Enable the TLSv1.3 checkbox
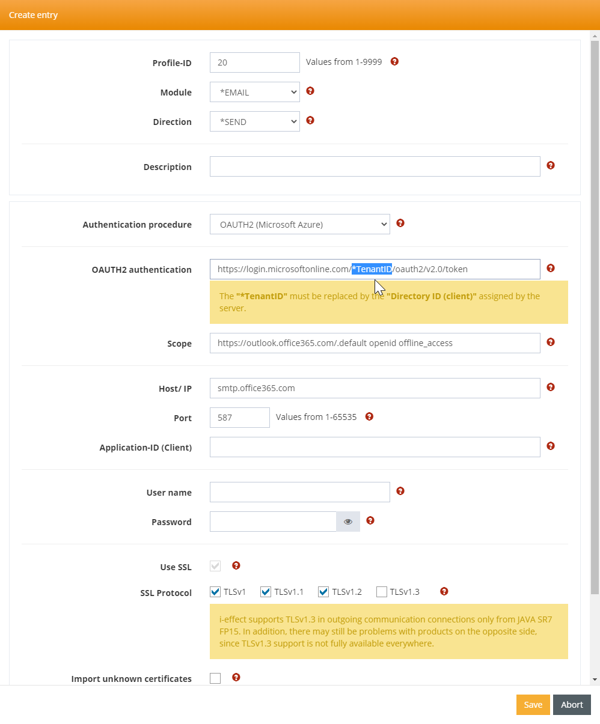 point(382,592)
